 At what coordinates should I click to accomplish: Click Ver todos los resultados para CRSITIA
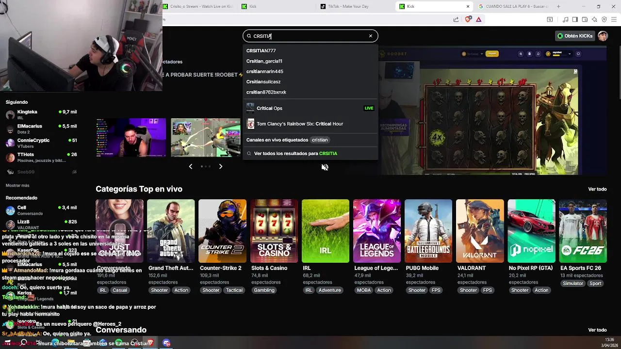pyautogui.click(x=310, y=153)
